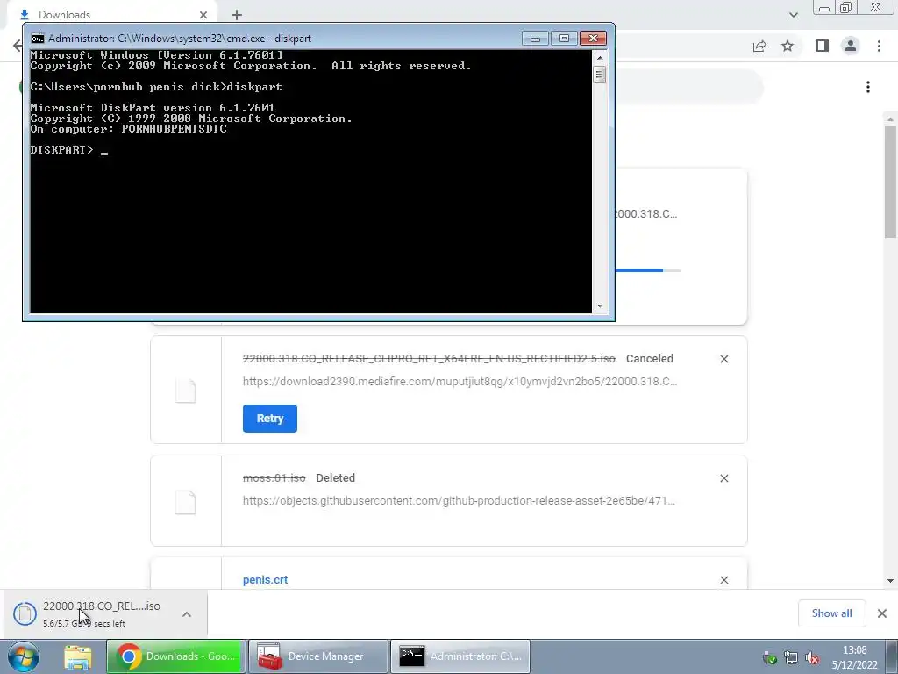Open a new tab with the plus button
898x674 pixels.
click(237, 15)
